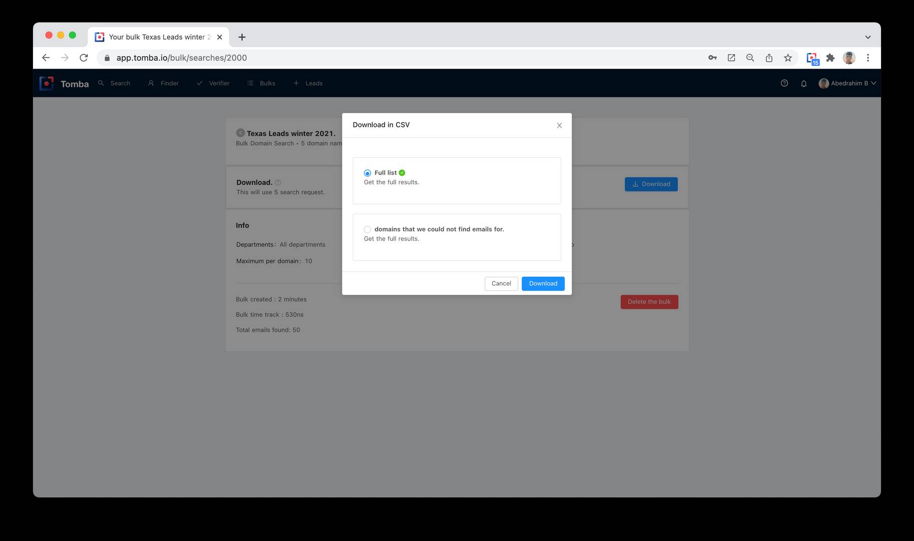Click the site lock icon in address bar
This screenshot has width=914, height=541.
point(107,58)
